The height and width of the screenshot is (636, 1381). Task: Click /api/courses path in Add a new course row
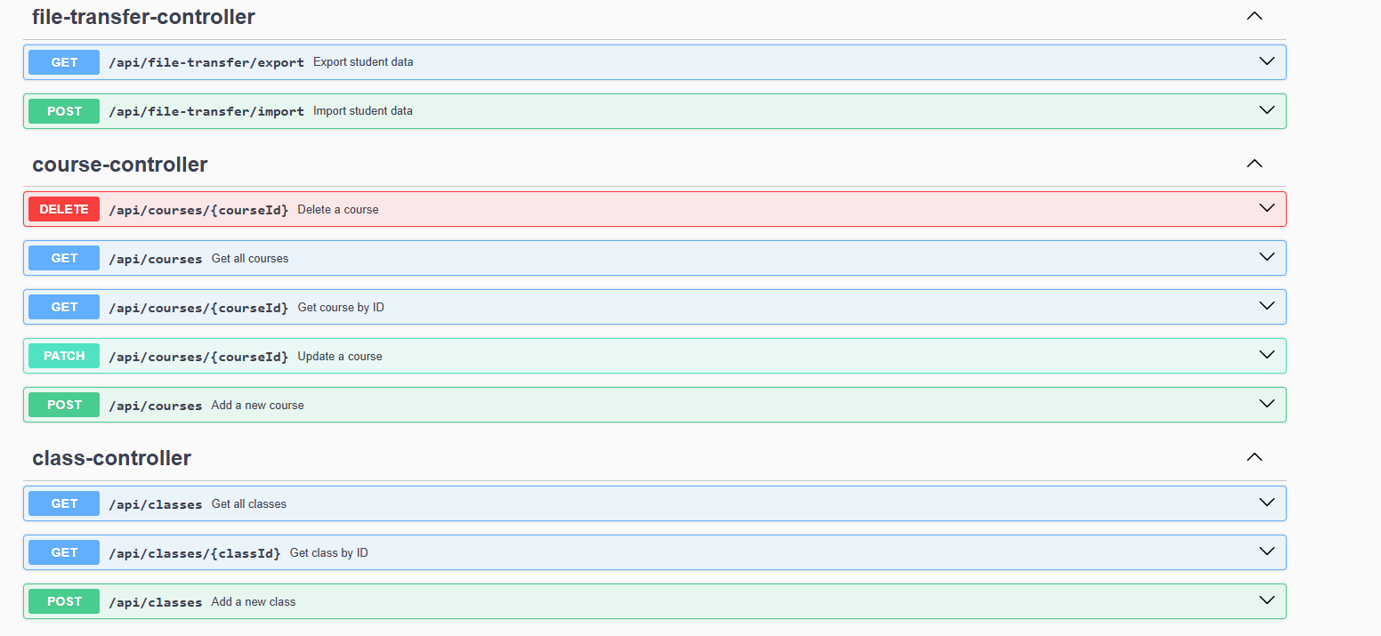156,406
